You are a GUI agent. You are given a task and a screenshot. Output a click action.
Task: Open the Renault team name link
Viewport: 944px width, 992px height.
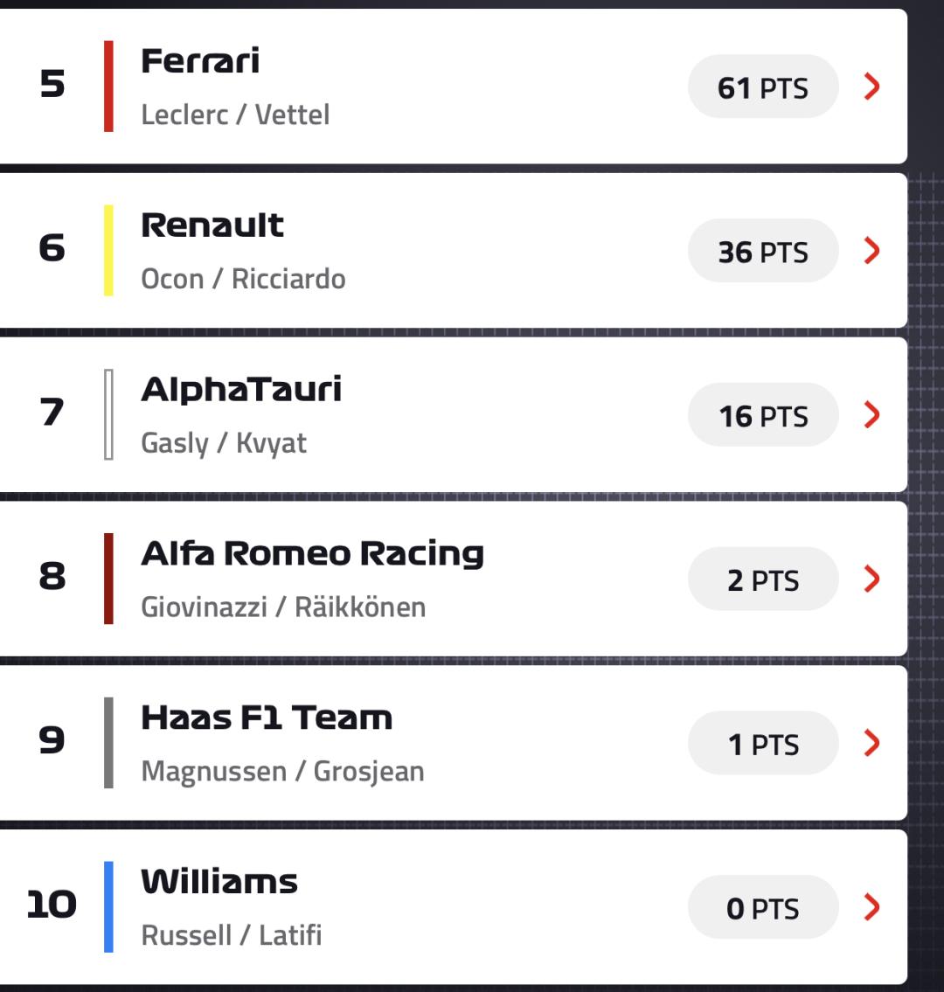click(x=212, y=225)
